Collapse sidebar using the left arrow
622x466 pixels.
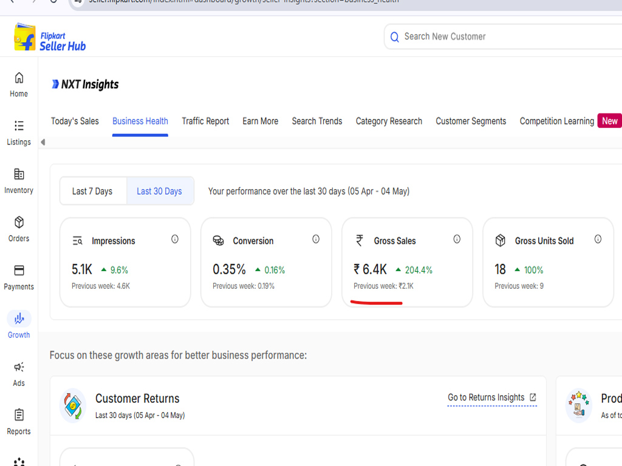pos(43,142)
